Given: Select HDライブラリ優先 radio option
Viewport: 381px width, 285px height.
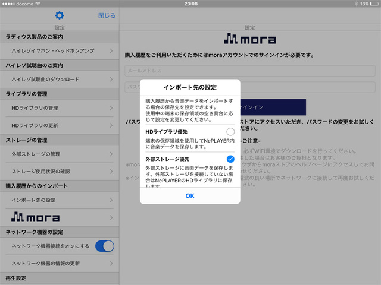Looking at the screenshot, I should click(230, 131).
